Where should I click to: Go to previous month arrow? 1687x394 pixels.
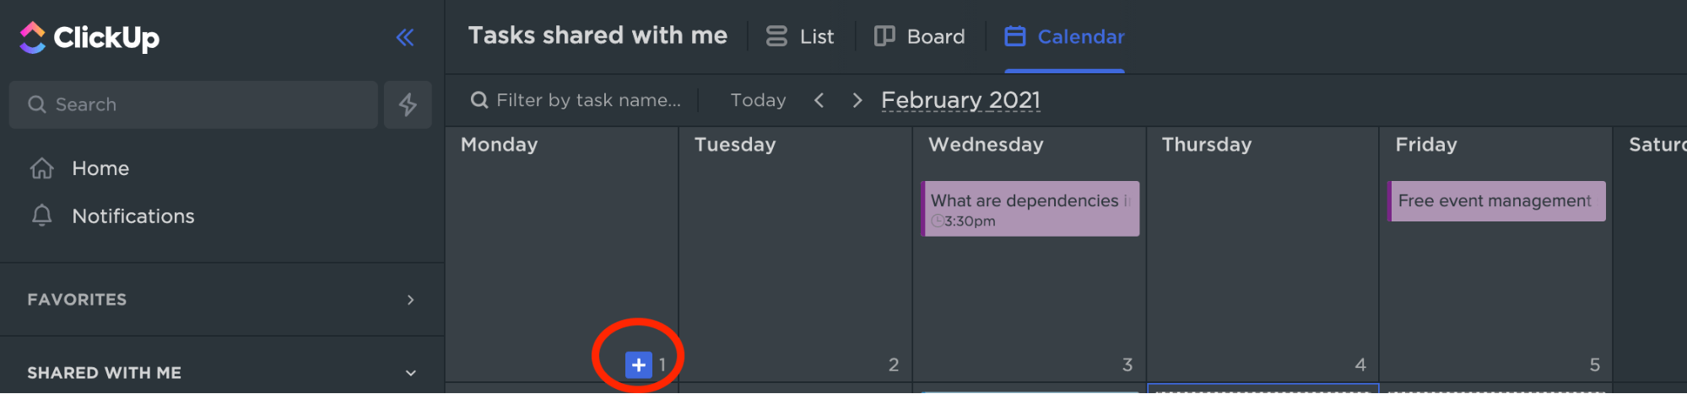click(x=819, y=100)
